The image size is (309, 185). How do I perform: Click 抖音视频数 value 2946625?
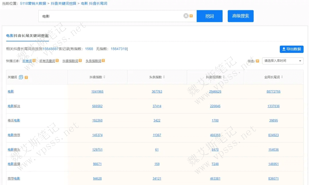pyautogui.click(x=215, y=91)
